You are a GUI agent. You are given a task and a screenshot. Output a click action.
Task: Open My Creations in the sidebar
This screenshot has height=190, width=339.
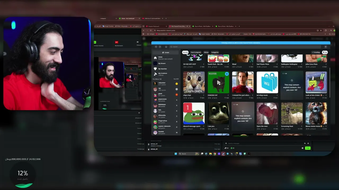pos(166,74)
